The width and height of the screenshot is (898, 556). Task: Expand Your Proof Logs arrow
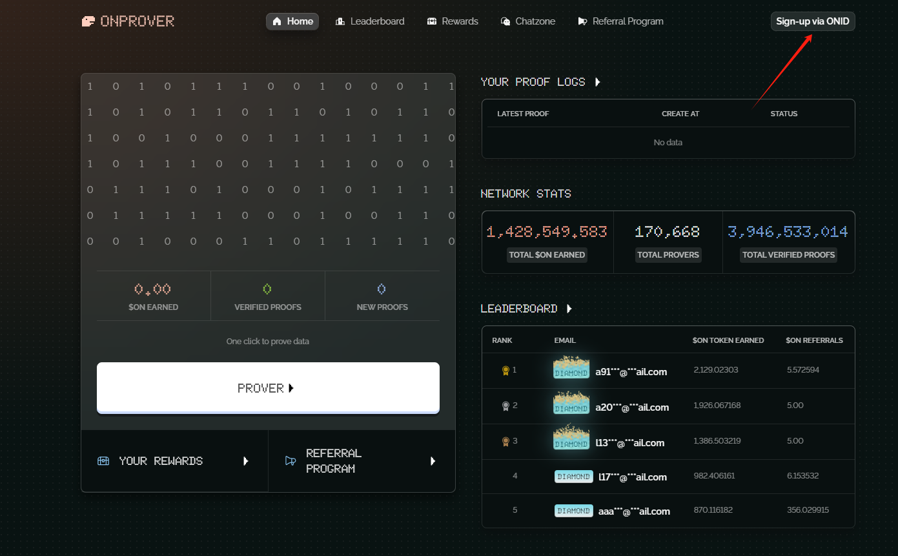[598, 82]
